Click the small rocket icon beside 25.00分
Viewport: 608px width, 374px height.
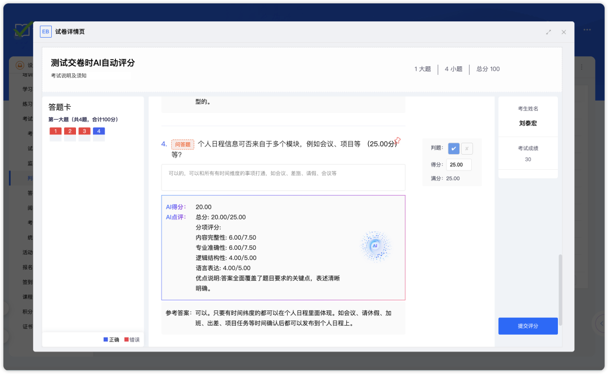coord(398,141)
